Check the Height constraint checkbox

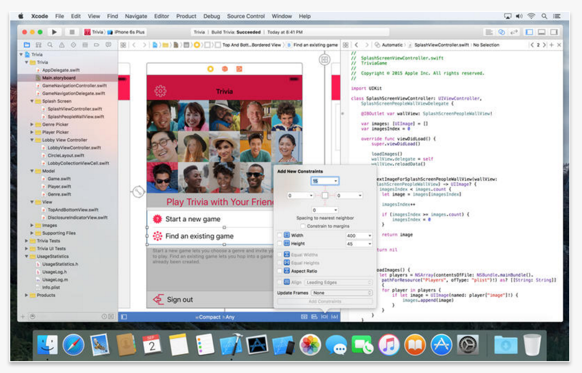280,243
